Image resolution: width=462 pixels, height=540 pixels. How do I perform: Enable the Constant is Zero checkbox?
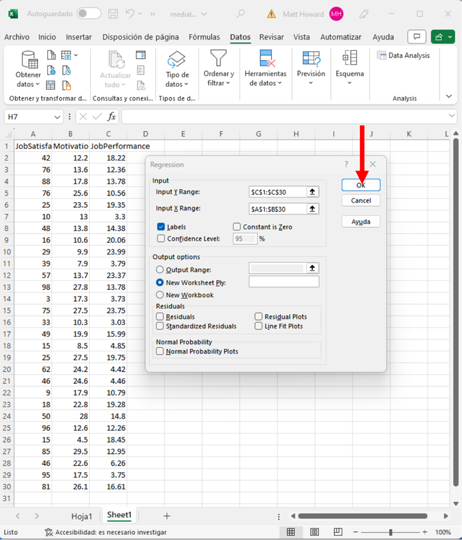(237, 227)
